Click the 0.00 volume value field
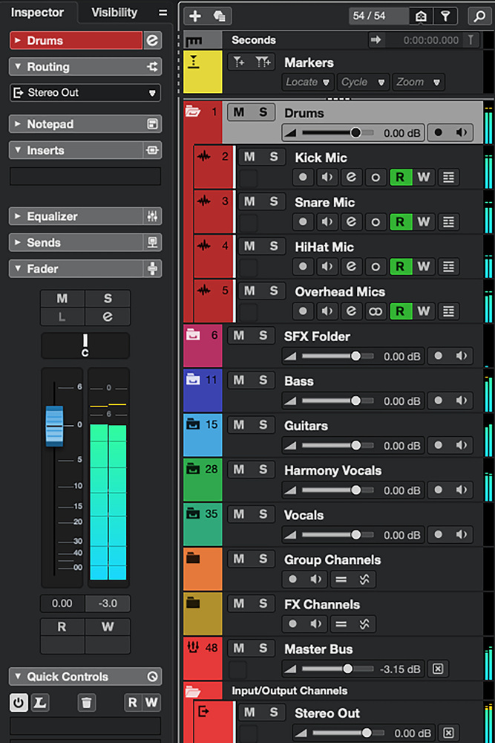This screenshot has width=495, height=743. coord(62,603)
